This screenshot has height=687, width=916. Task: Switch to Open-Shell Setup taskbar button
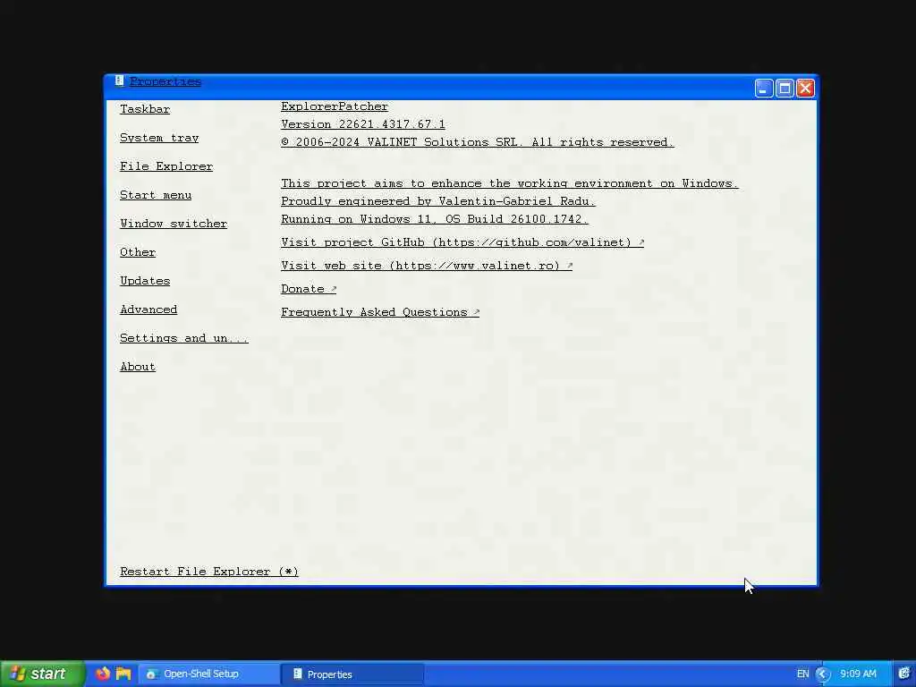pos(208,674)
